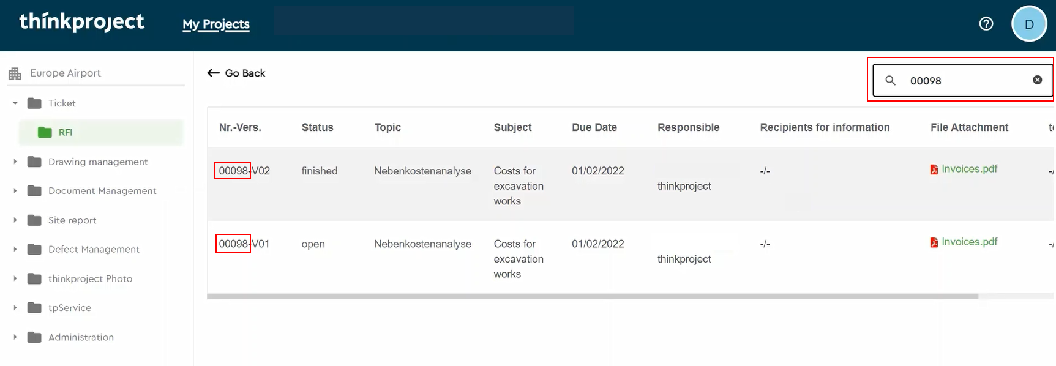1056x366 pixels.
Task: Open Invoices.pdf PDF icon in V01 row
Action: (x=934, y=242)
